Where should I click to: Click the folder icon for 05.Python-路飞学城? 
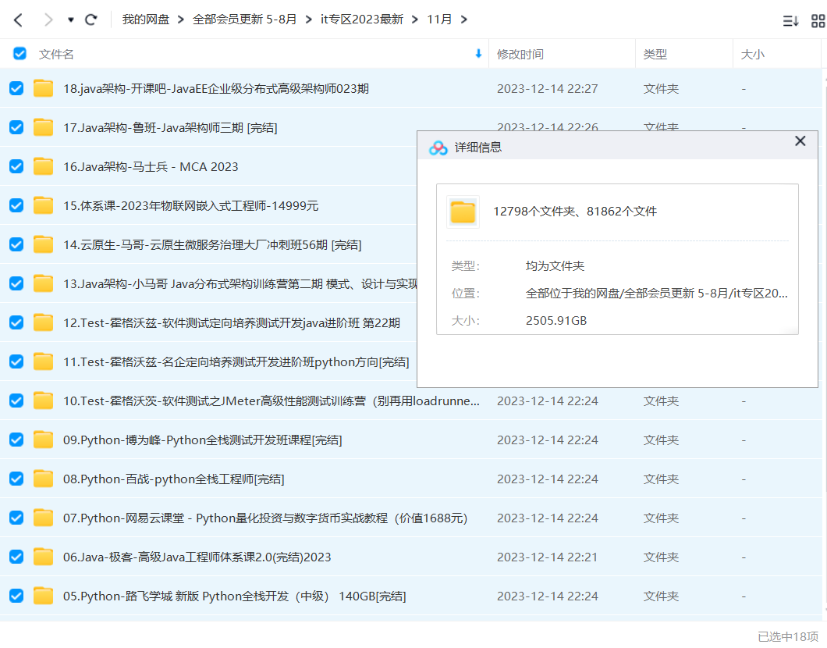(43, 596)
